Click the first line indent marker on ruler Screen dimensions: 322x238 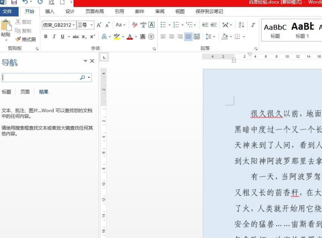(x=250, y=54)
